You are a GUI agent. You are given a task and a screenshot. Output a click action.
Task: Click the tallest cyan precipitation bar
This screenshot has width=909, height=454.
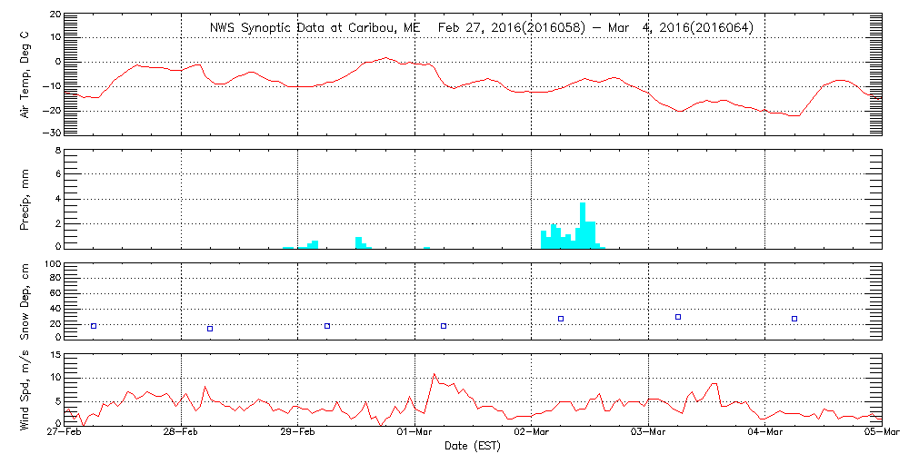583,225
